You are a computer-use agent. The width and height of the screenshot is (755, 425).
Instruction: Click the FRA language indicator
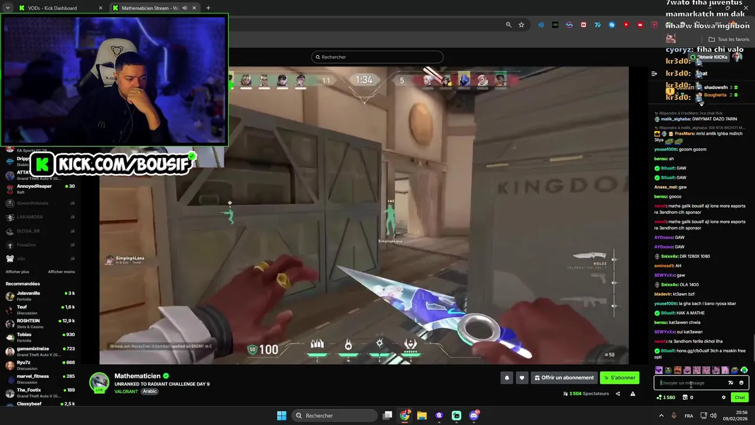(688, 416)
